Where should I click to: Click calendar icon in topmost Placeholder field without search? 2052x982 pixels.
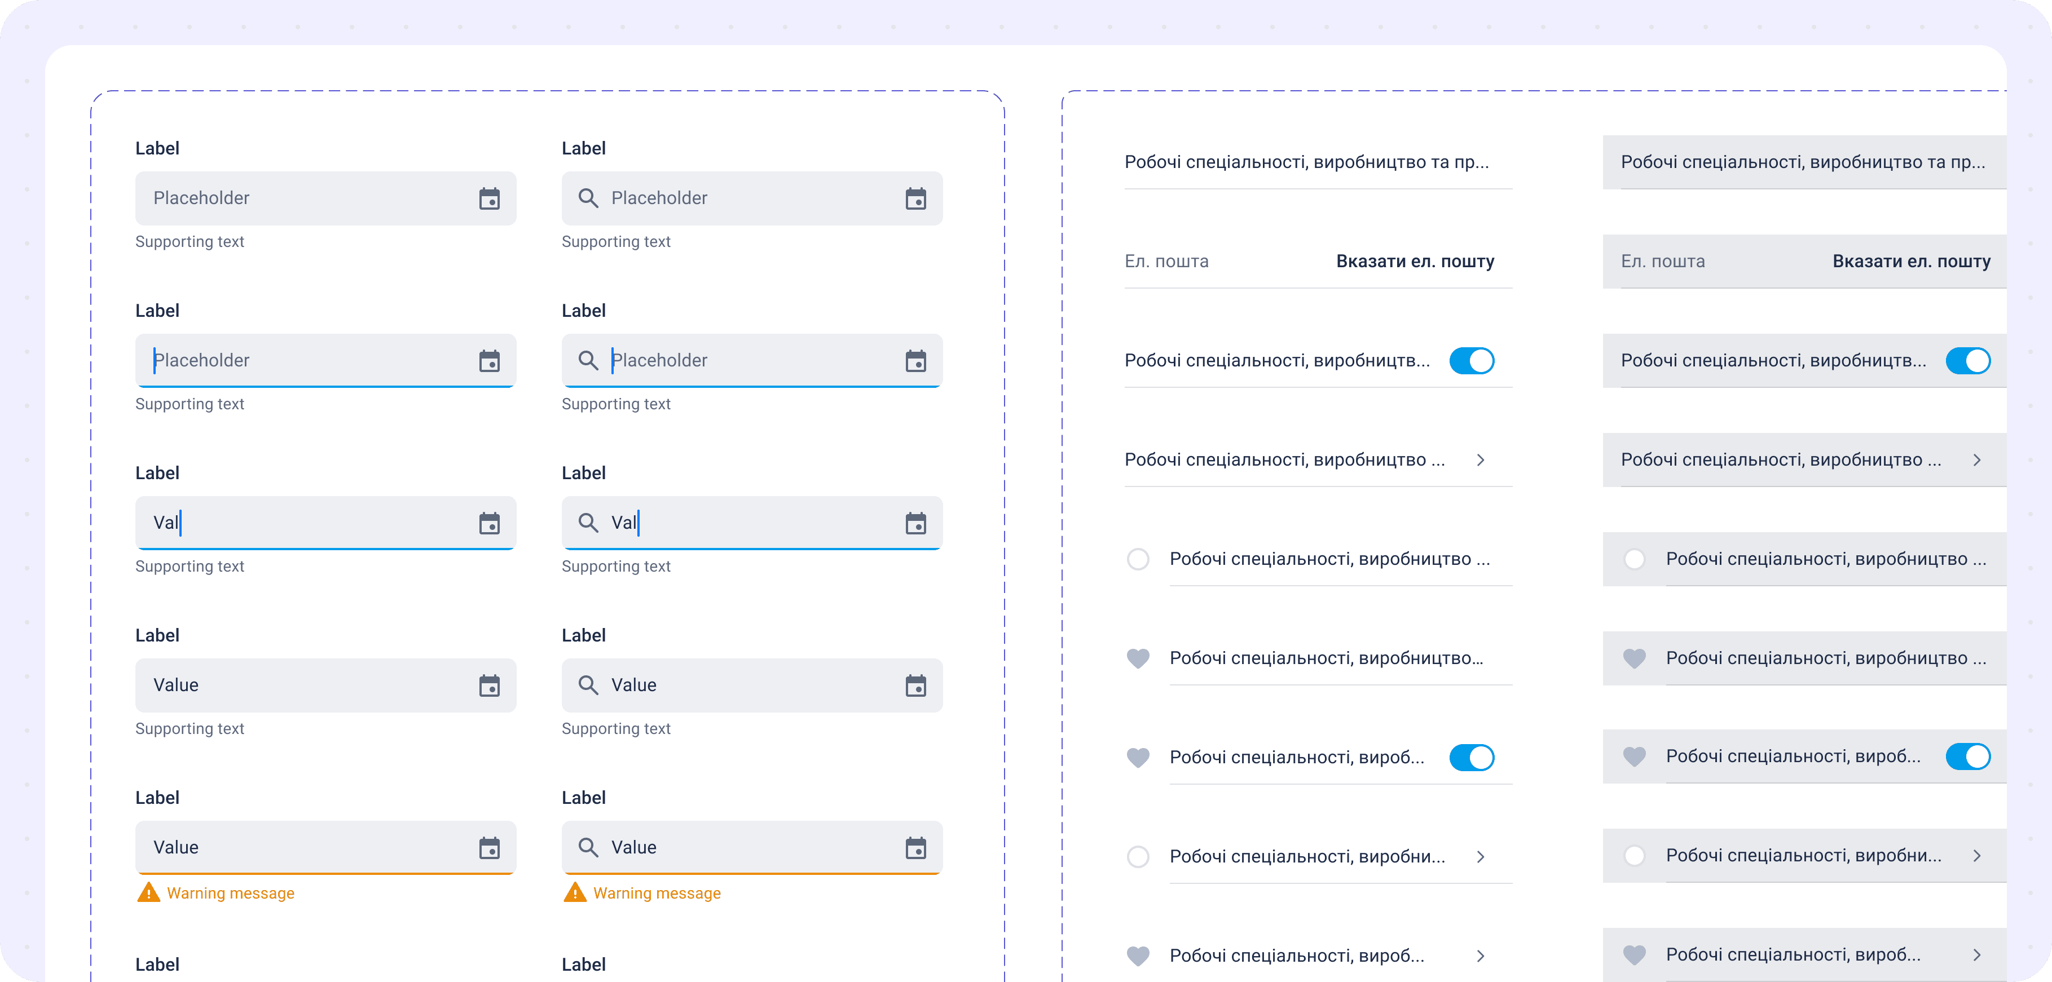click(x=489, y=198)
